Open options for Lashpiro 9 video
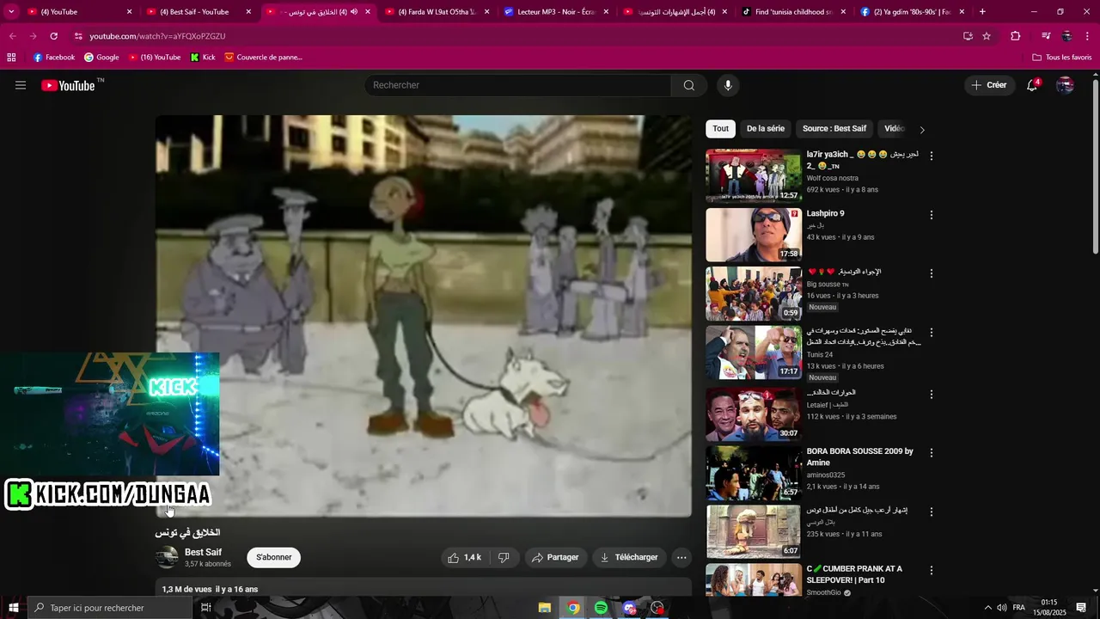1100x619 pixels. 931,215
